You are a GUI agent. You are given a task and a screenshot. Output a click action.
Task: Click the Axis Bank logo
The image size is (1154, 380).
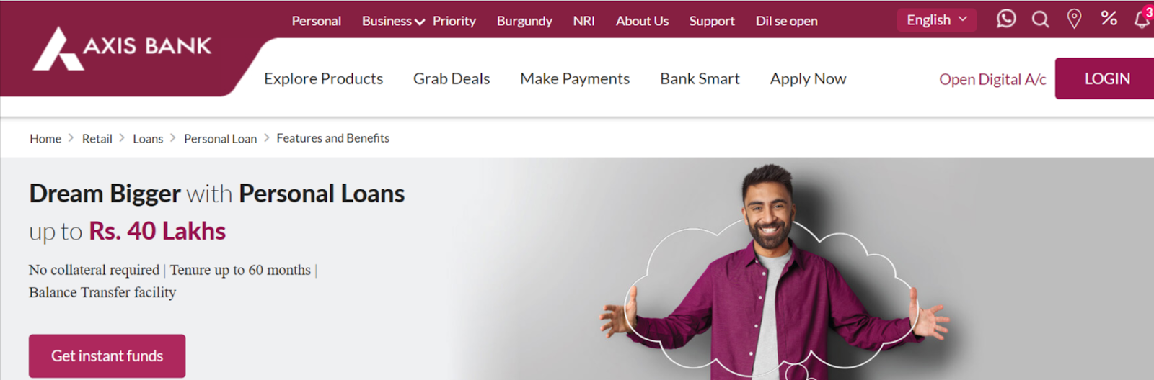(122, 48)
